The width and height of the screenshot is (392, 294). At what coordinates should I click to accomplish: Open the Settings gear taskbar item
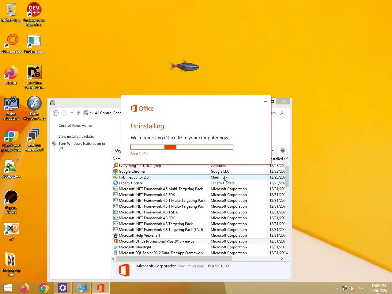[x=63, y=288]
